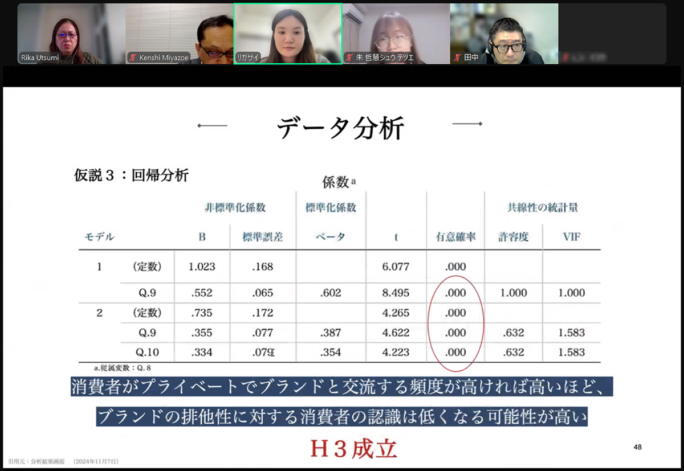Click the t value 8.495 cell
The width and height of the screenshot is (684, 471).
pyautogui.click(x=396, y=293)
